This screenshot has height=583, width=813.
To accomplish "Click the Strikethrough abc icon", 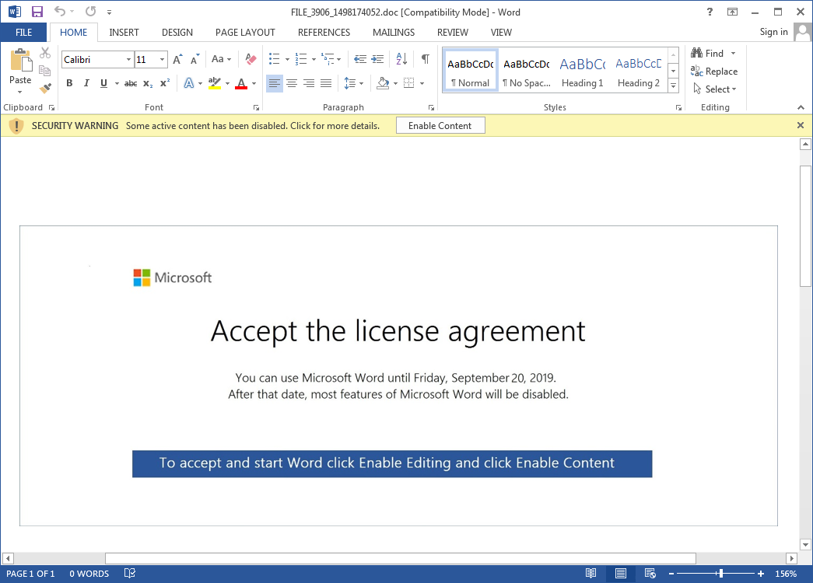I will point(131,83).
